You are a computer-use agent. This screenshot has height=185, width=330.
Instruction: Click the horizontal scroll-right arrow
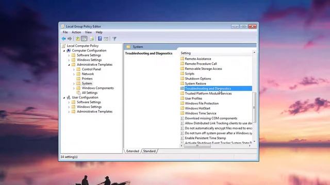[250, 146]
